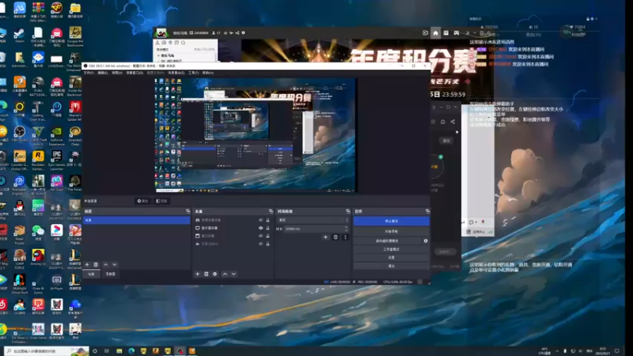Add a new scene with the plus icon
633x356 pixels.
(87, 265)
